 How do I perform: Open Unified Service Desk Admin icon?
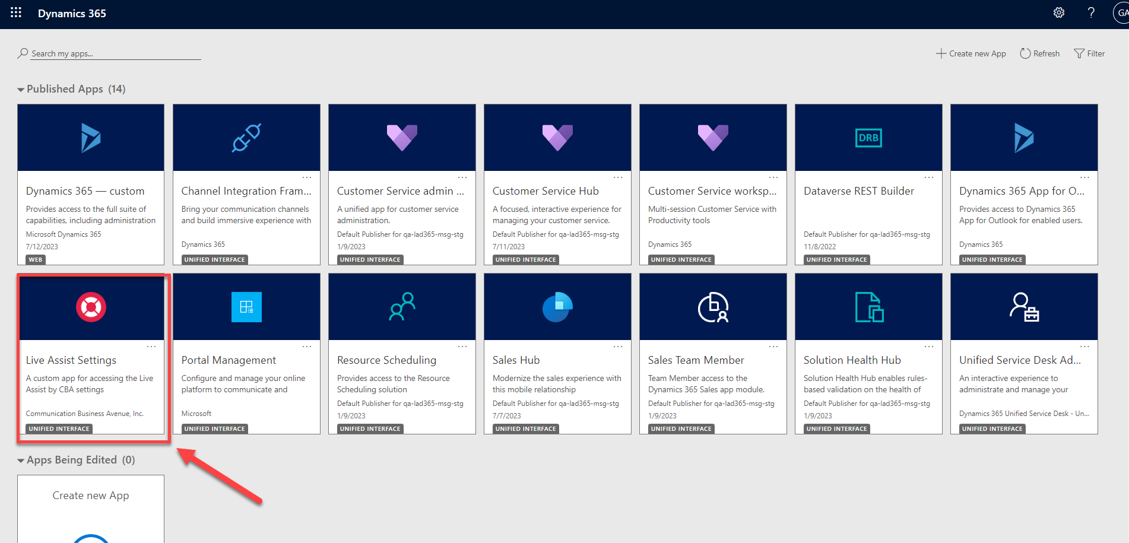click(x=1024, y=307)
